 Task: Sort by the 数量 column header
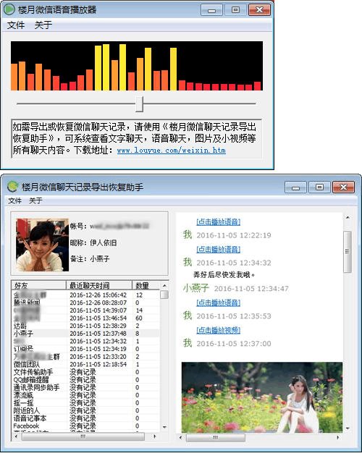coord(146,285)
